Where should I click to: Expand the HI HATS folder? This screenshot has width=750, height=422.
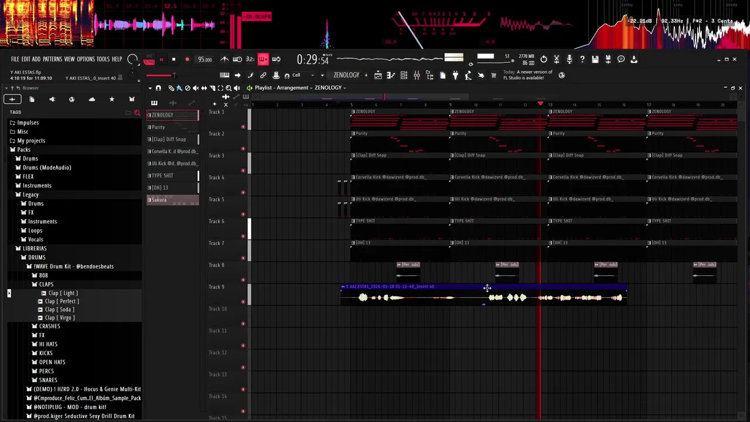(x=48, y=344)
